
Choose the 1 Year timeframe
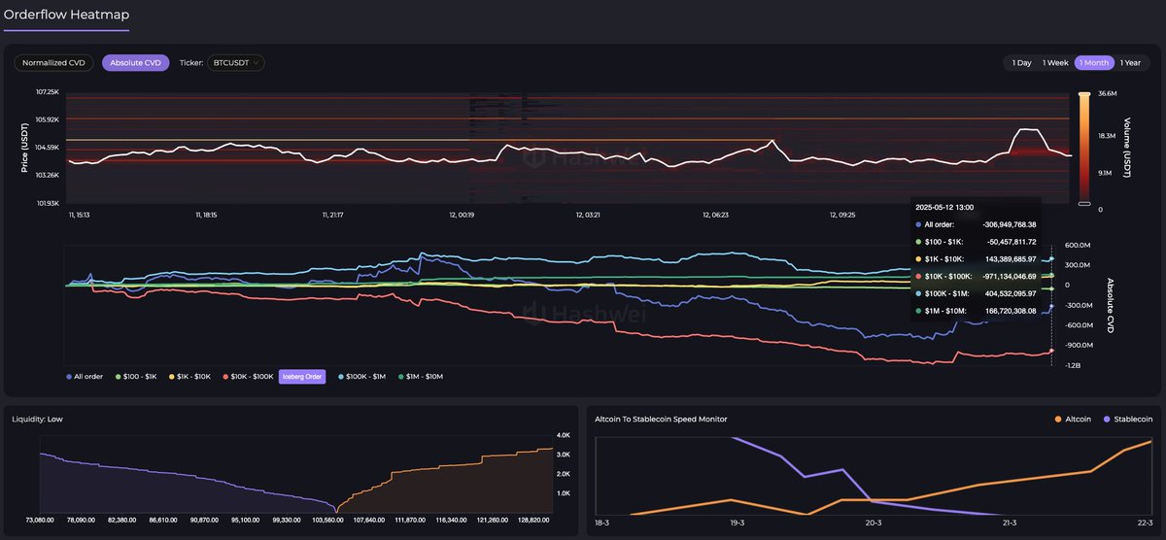[x=1129, y=63]
